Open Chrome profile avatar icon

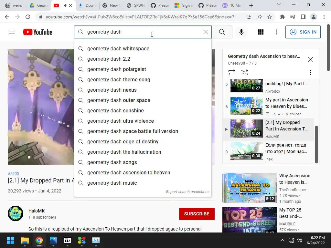tap(314, 17)
